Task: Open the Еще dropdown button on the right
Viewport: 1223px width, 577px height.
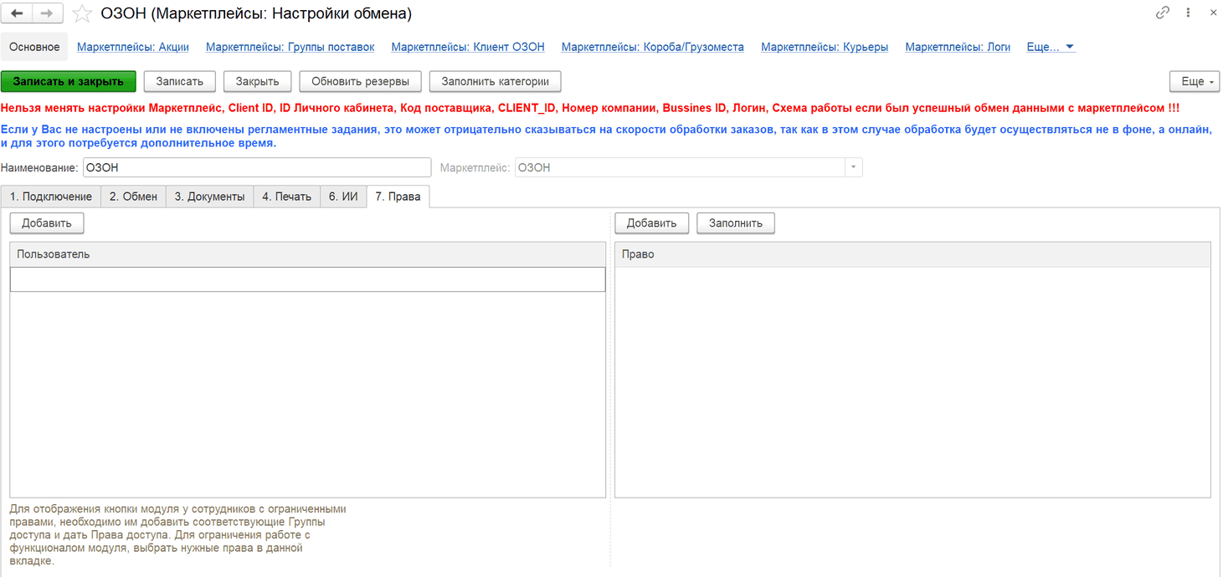Action: [1195, 81]
